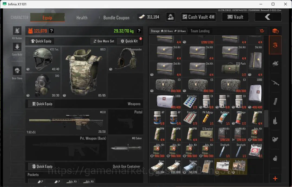Screen dimensions: 292x187
Task: Select the M9 Saber knife slot
Action: 126,148
